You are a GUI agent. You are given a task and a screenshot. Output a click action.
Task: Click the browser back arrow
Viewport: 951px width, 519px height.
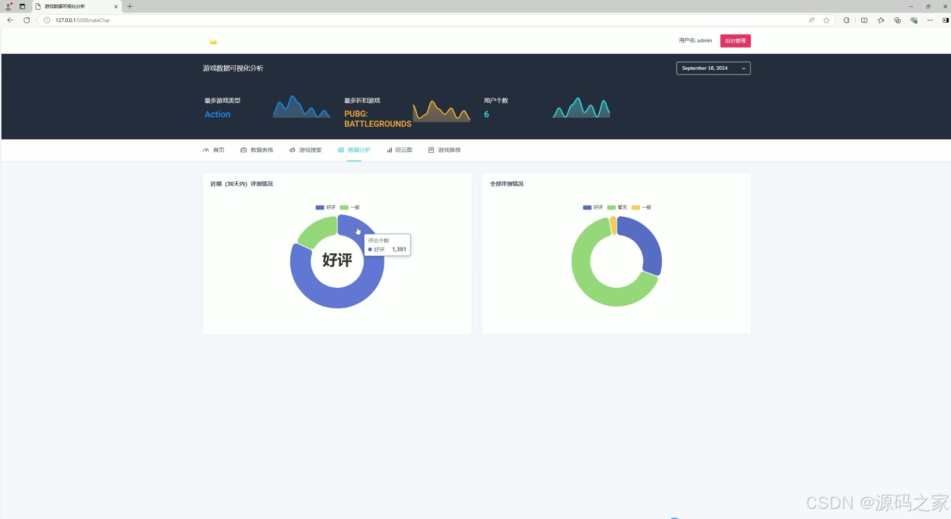(x=10, y=20)
